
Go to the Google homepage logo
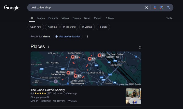pos(12,8)
